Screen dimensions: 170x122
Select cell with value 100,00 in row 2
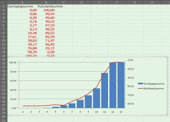tap(46, 10)
